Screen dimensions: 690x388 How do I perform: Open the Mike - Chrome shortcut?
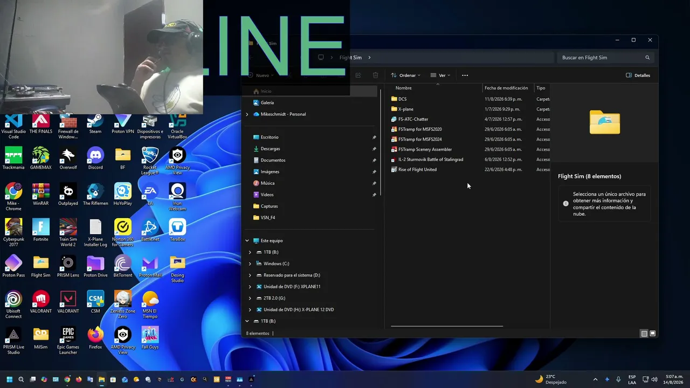click(13, 197)
